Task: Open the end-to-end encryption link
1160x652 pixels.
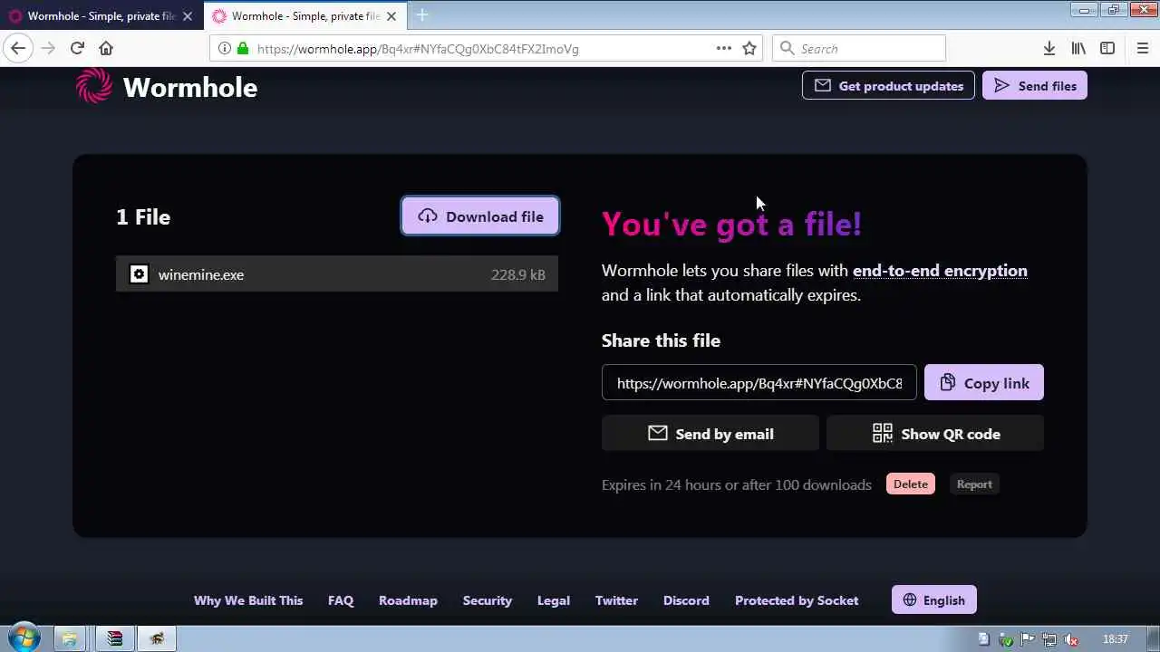Action: pyautogui.click(x=940, y=271)
